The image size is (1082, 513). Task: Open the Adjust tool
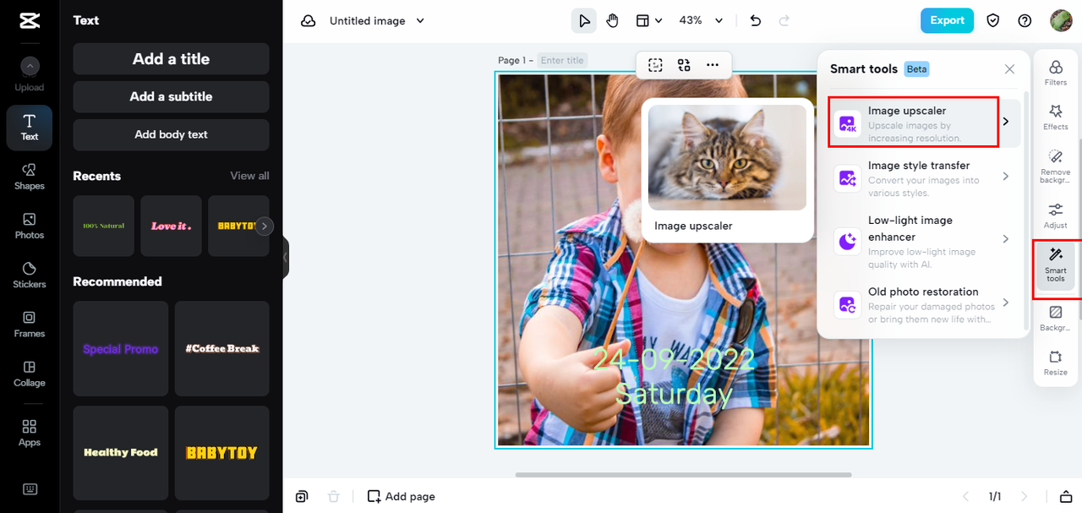(x=1056, y=216)
